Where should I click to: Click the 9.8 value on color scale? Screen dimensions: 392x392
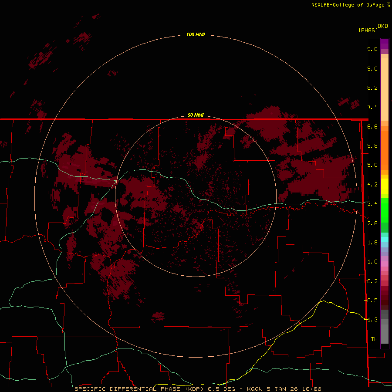click(x=372, y=49)
